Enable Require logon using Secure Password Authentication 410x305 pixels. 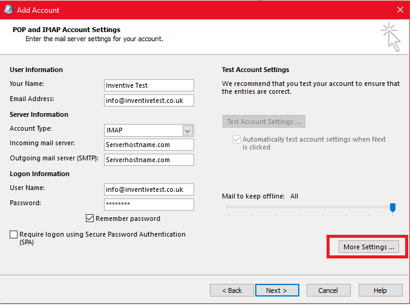(x=14, y=234)
